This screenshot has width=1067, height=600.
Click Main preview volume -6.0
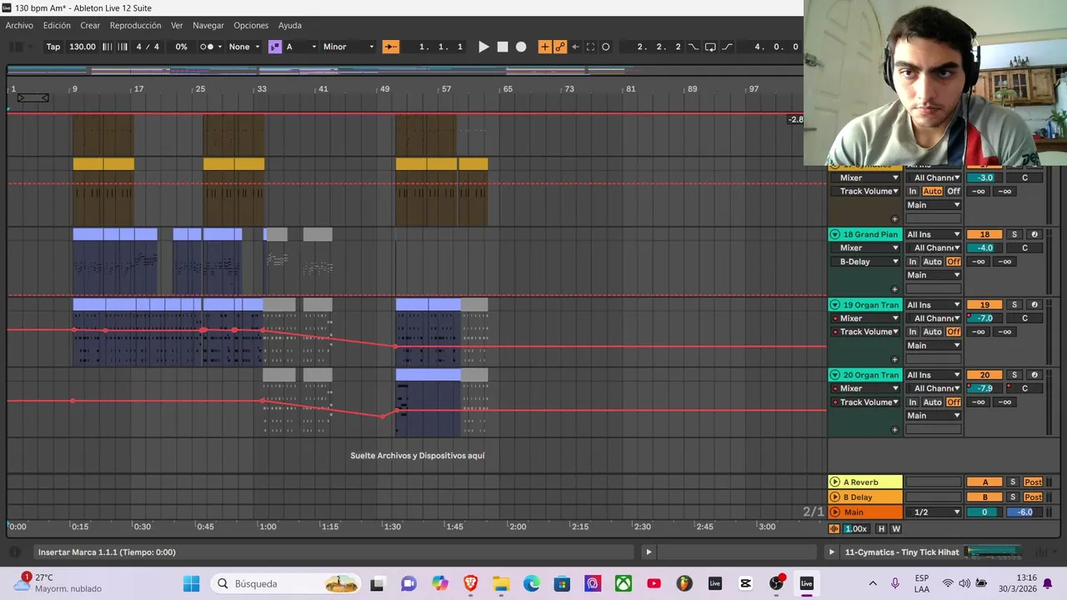point(1025,512)
